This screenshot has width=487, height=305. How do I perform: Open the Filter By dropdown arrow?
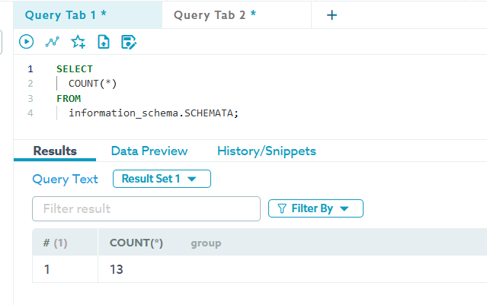(x=344, y=208)
